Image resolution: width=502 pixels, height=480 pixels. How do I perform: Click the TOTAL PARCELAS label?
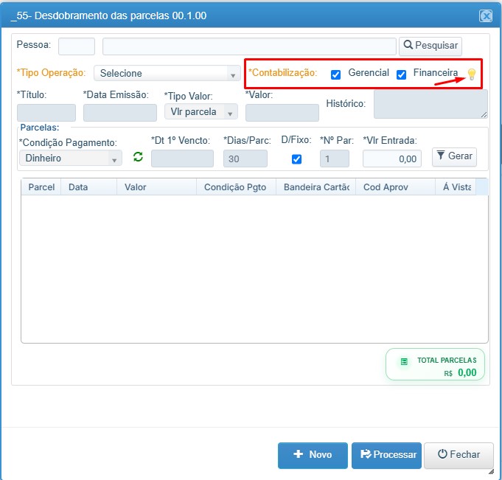point(447,361)
